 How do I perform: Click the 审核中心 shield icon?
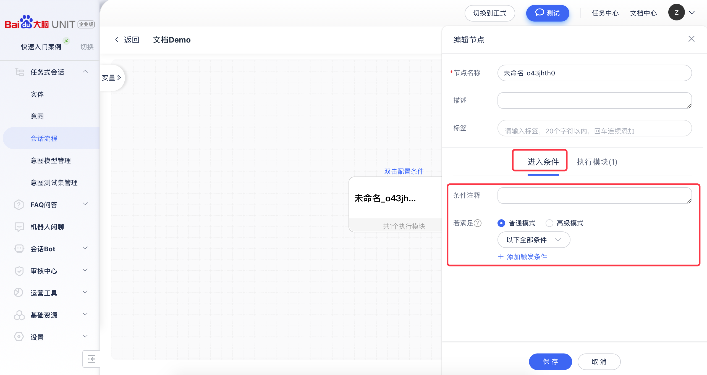pyautogui.click(x=19, y=271)
